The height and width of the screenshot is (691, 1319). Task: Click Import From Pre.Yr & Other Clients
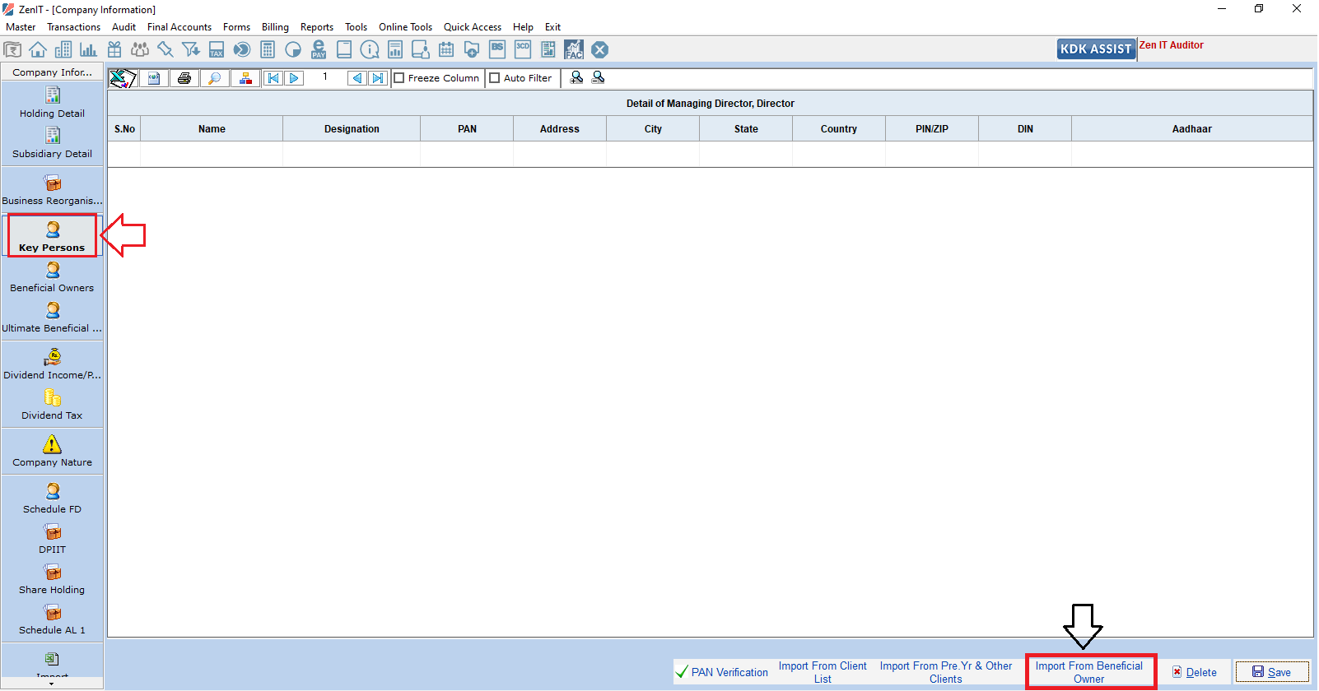click(946, 672)
